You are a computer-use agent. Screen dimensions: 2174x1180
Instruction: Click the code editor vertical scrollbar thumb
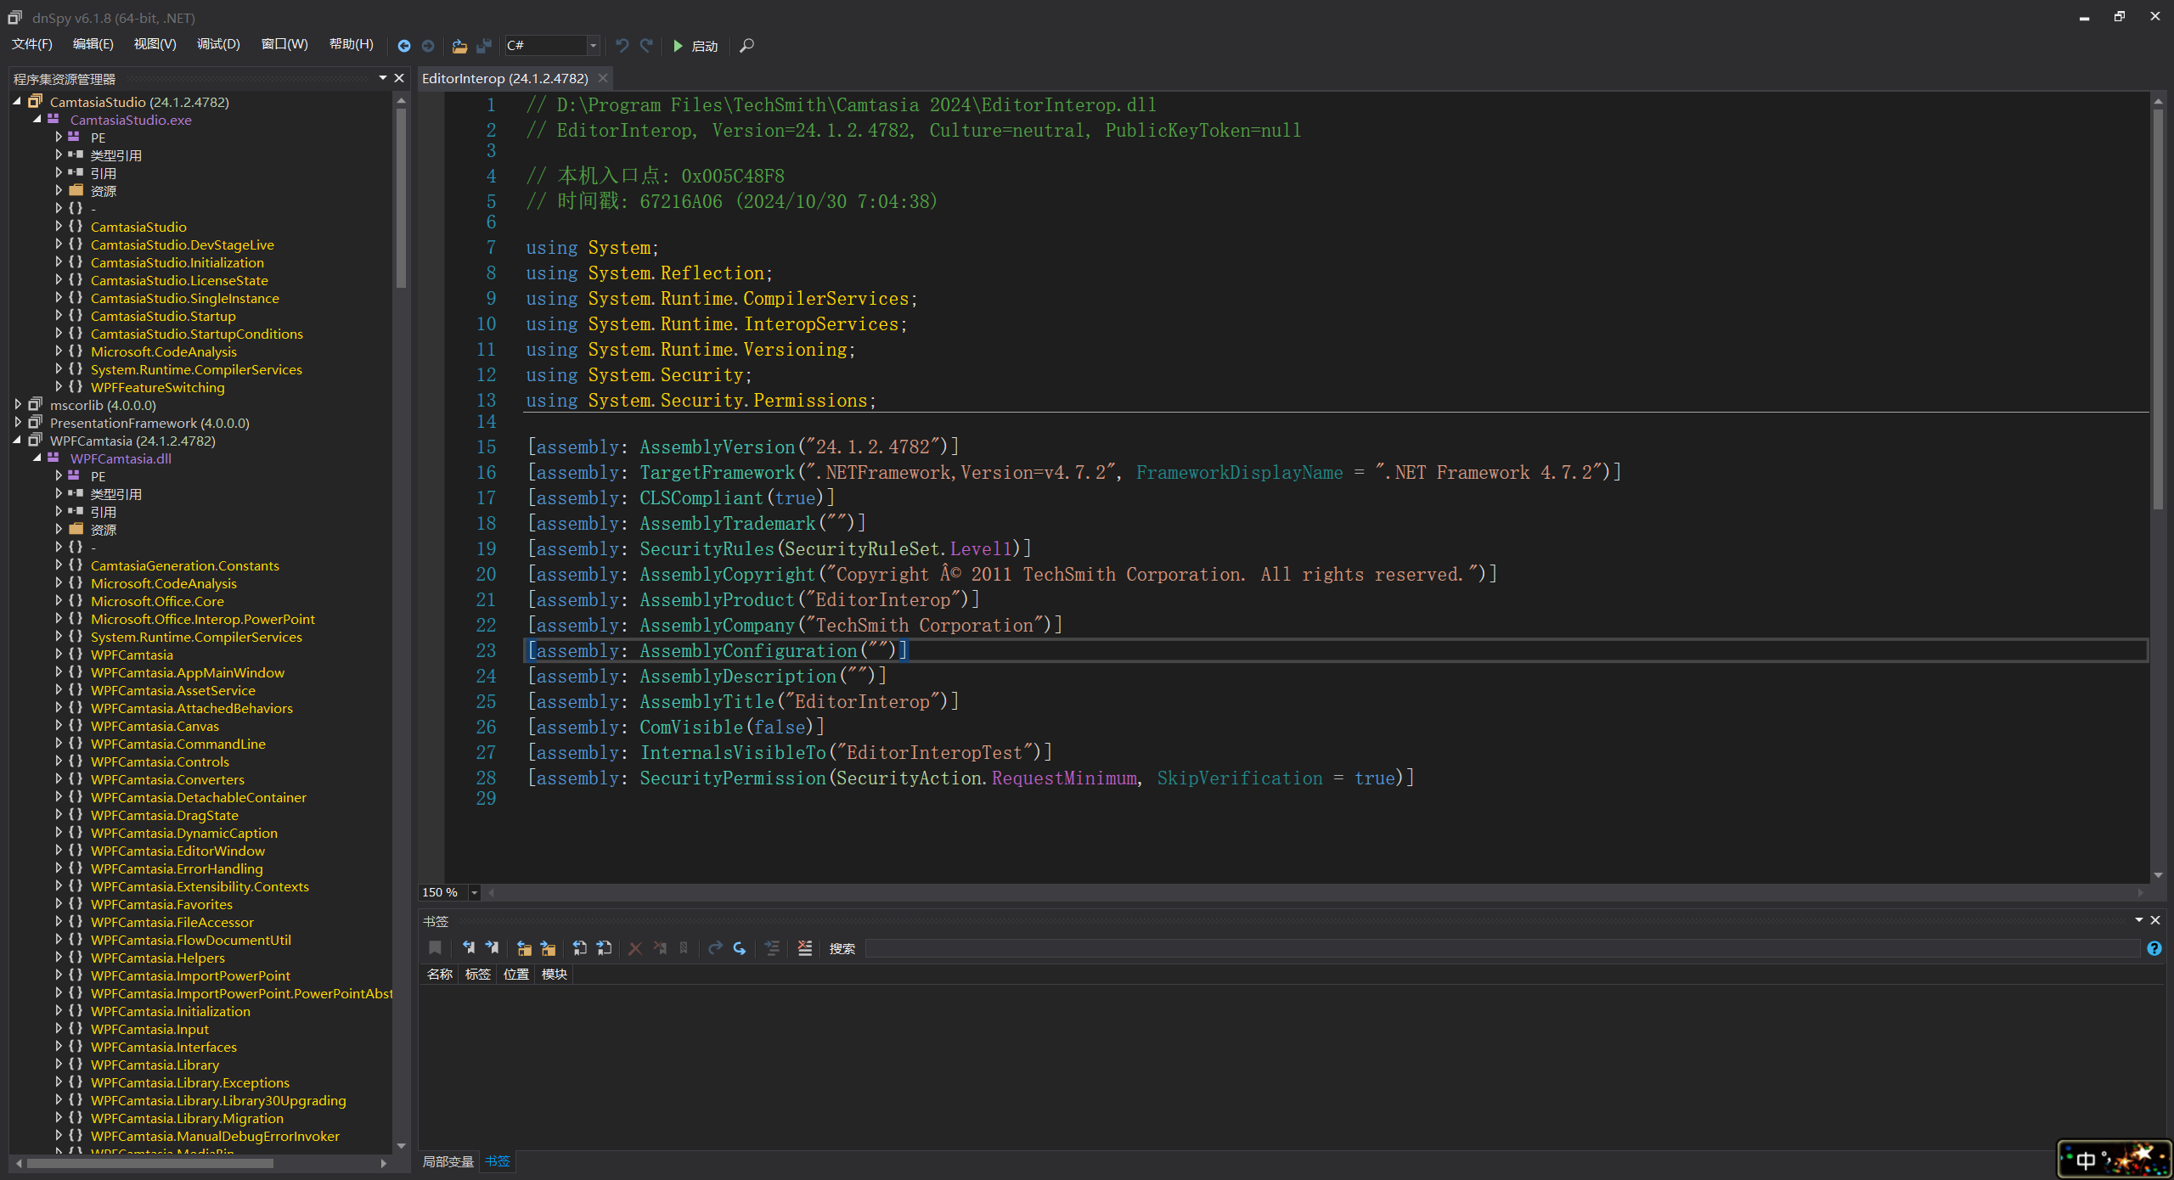(2158, 309)
